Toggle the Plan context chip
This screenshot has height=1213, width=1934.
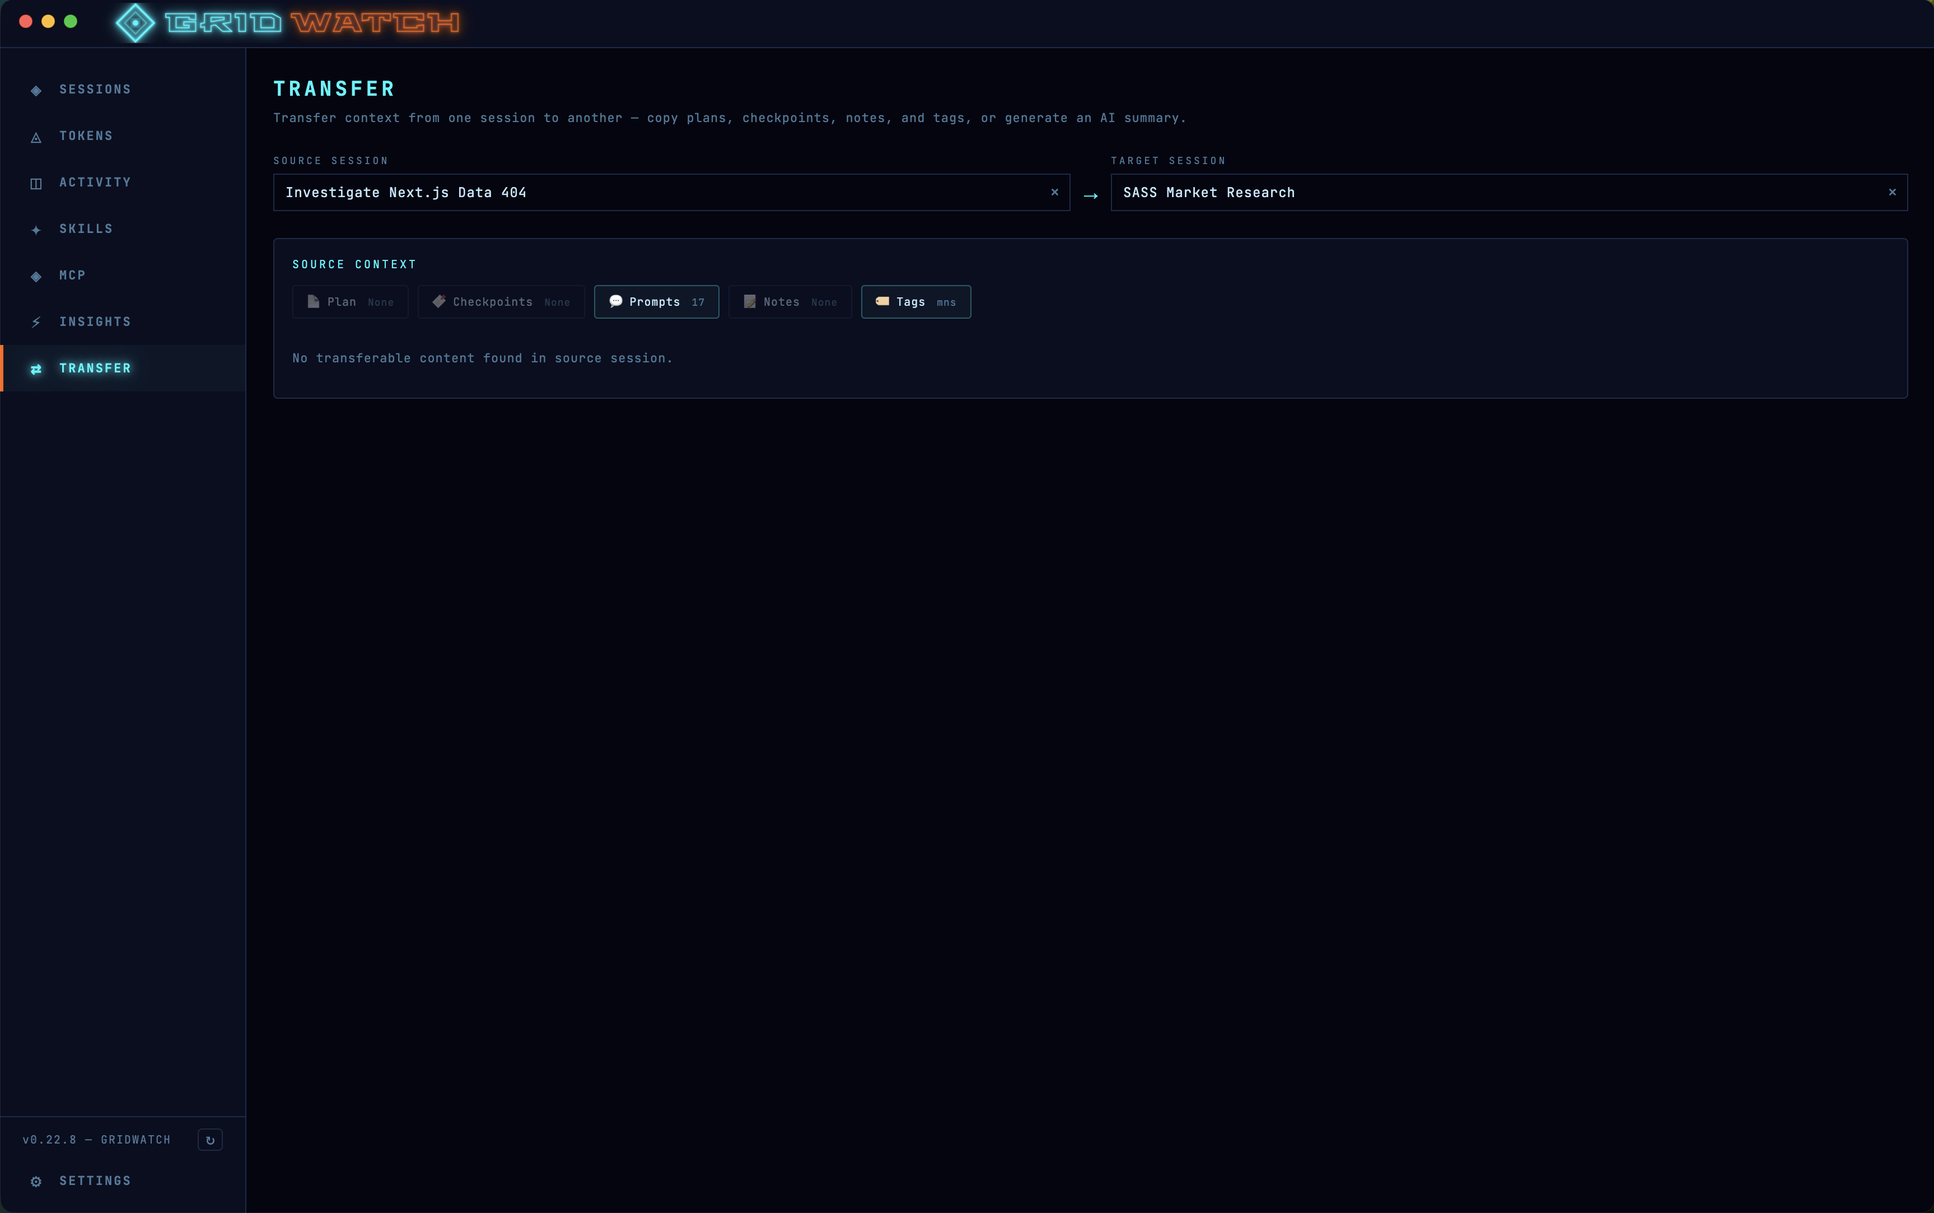350,302
